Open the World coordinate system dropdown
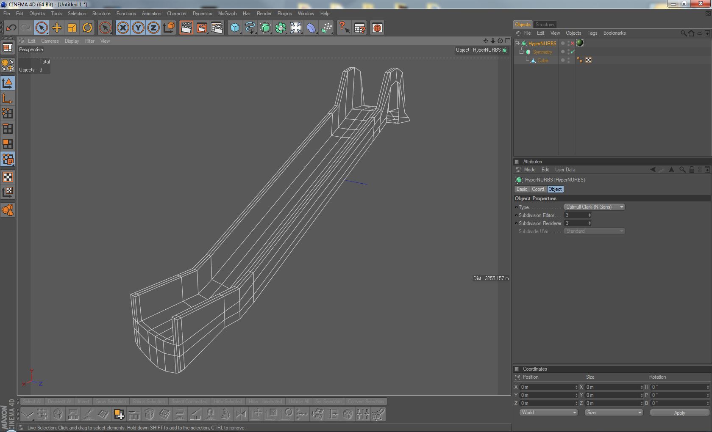 pyautogui.click(x=548, y=413)
